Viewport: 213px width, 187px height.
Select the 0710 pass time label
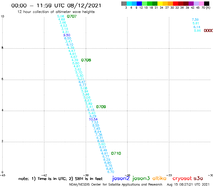[116, 153]
